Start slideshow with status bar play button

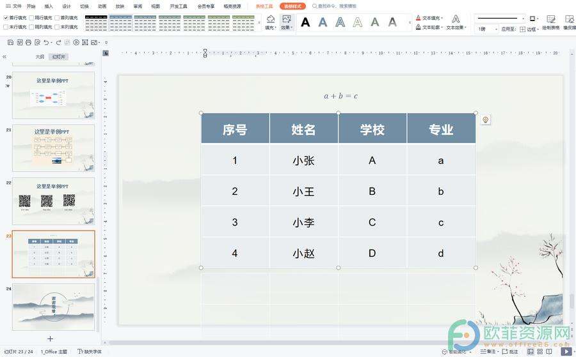(566, 351)
